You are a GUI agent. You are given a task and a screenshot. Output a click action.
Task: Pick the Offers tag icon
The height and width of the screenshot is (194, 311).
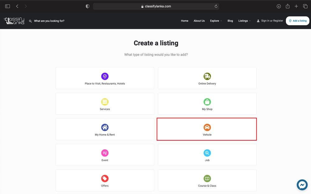(x=105, y=178)
